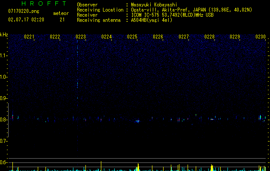Click the bright meteor echo just after 0225
270x171 pixels.
[137, 121]
